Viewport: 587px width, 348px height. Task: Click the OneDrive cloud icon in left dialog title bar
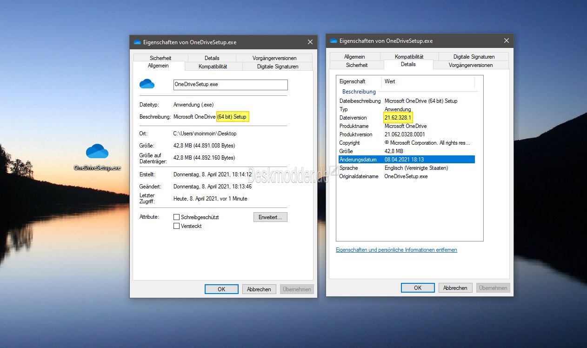(x=137, y=42)
